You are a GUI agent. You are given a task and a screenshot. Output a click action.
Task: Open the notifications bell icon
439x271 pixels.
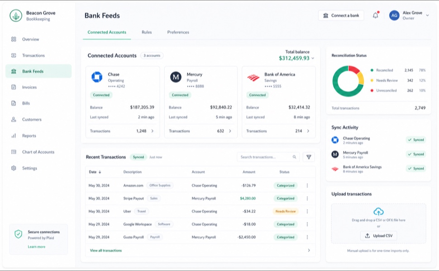coord(376,15)
